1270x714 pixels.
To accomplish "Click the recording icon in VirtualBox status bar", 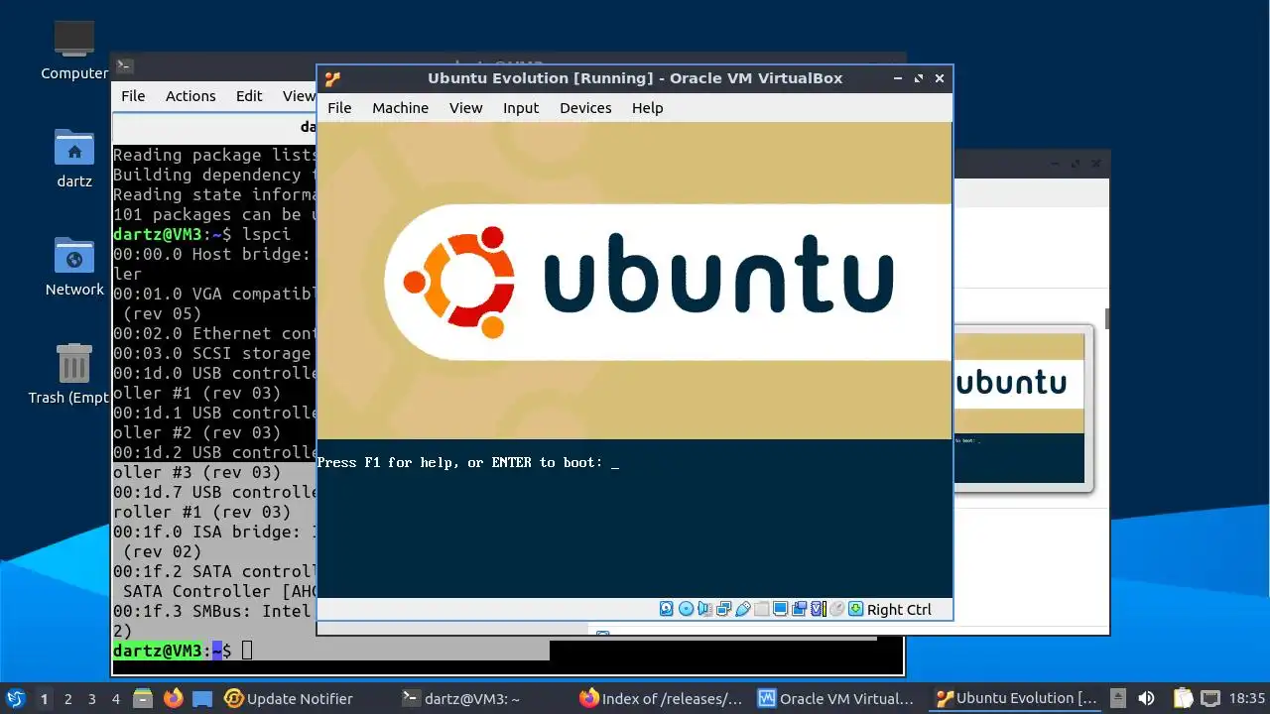I will (x=800, y=609).
